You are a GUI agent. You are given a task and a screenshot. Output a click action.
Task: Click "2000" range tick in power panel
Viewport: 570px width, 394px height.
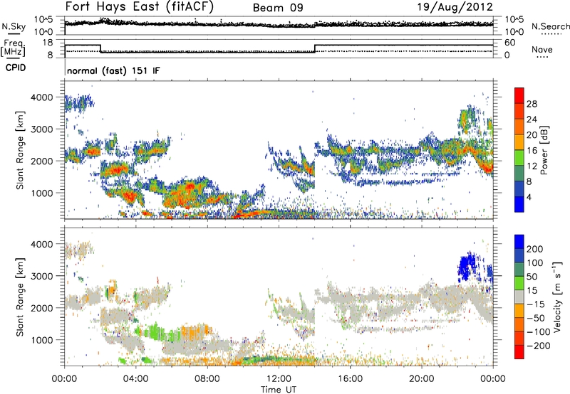pyautogui.click(x=41, y=161)
